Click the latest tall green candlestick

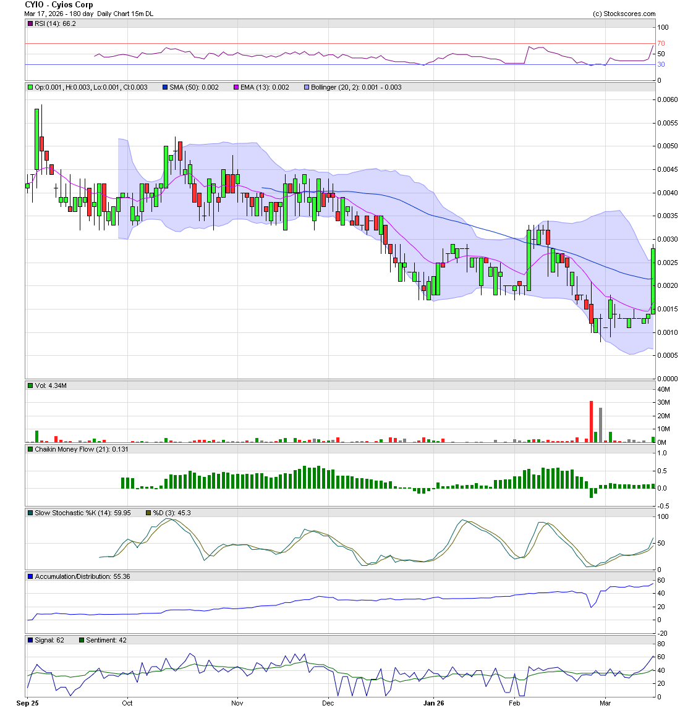pos(653,281)
